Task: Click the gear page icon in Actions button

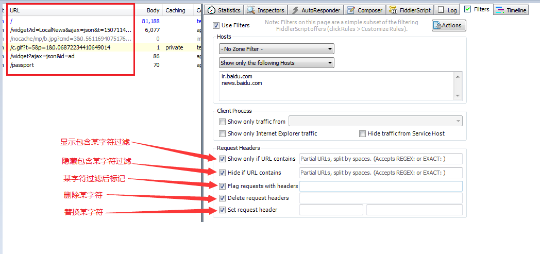Action: tap(438, 25)
